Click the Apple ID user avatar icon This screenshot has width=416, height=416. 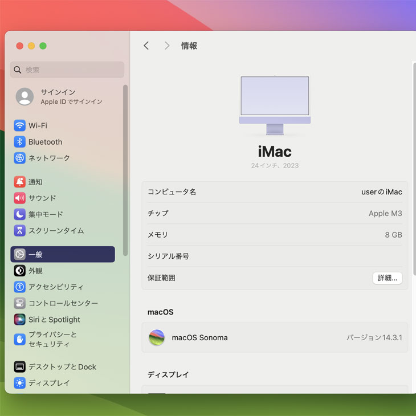(25, 96)
